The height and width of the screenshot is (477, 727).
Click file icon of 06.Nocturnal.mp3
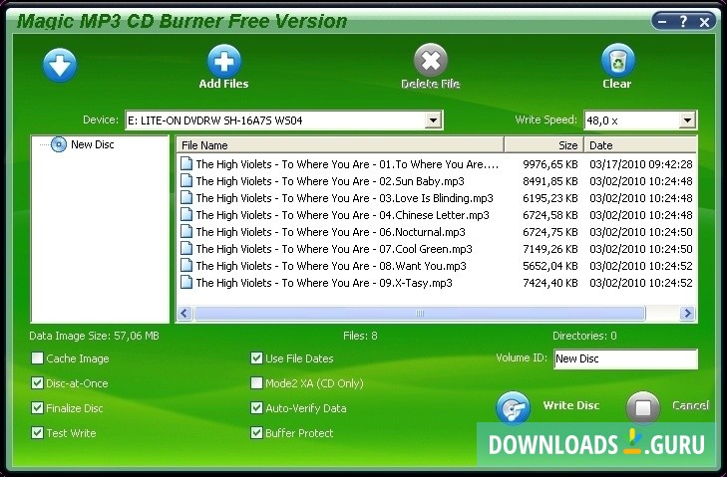pos(186,232)
